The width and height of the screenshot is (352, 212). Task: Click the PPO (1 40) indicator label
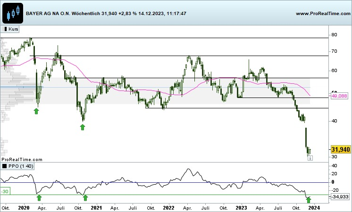pos(18,166)
